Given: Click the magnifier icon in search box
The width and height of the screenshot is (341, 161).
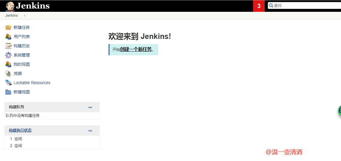Looking at the screenshot, I should [271, 6].
